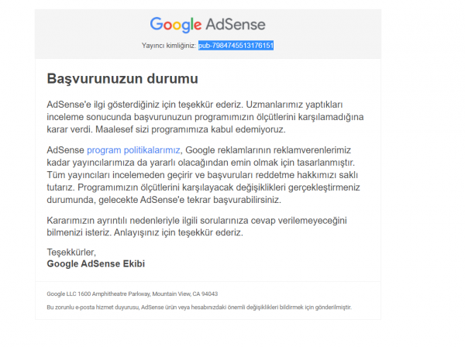Click the 'Yayıncı kimliğiniz:' label
Screen dimensions: 465x347
click(169, 46)
